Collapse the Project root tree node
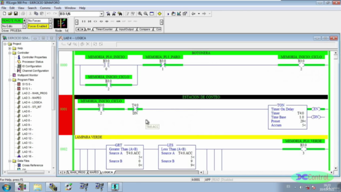341x192 pixels. pos(5,44)
